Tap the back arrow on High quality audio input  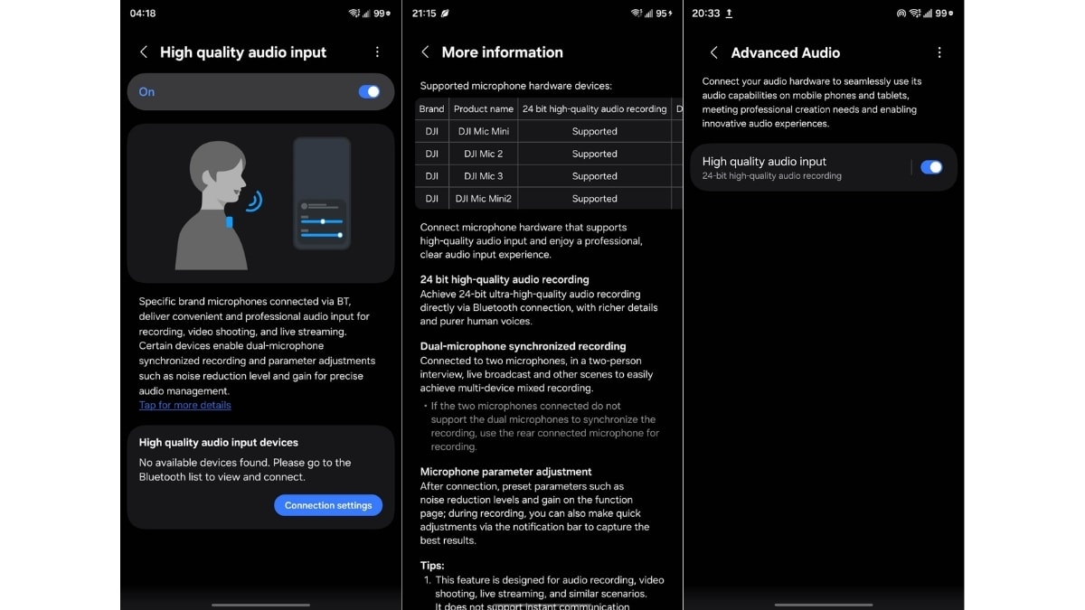point(144,52)
